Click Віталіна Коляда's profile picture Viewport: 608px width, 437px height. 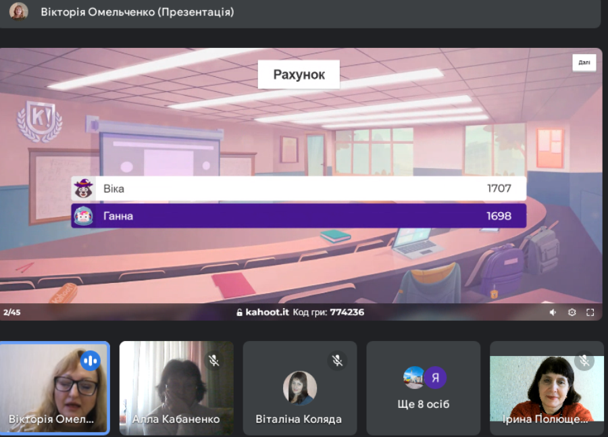click(299, 388)
